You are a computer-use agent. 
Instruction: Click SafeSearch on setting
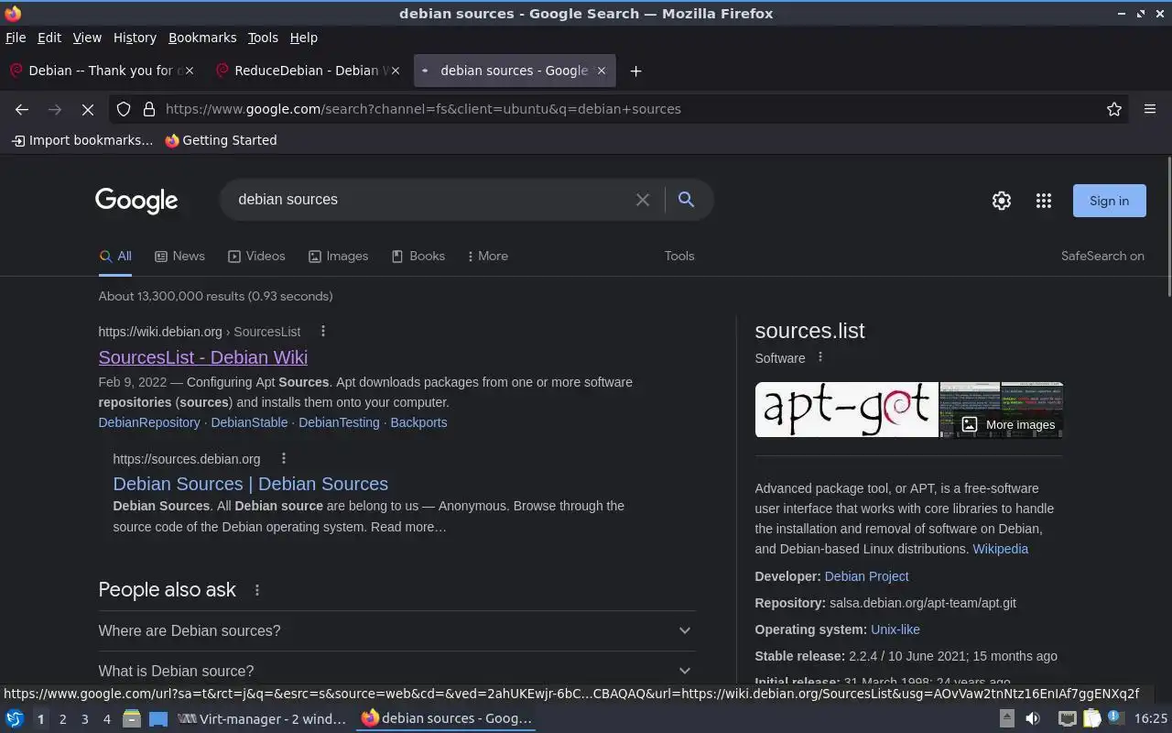click(1102, 257)
